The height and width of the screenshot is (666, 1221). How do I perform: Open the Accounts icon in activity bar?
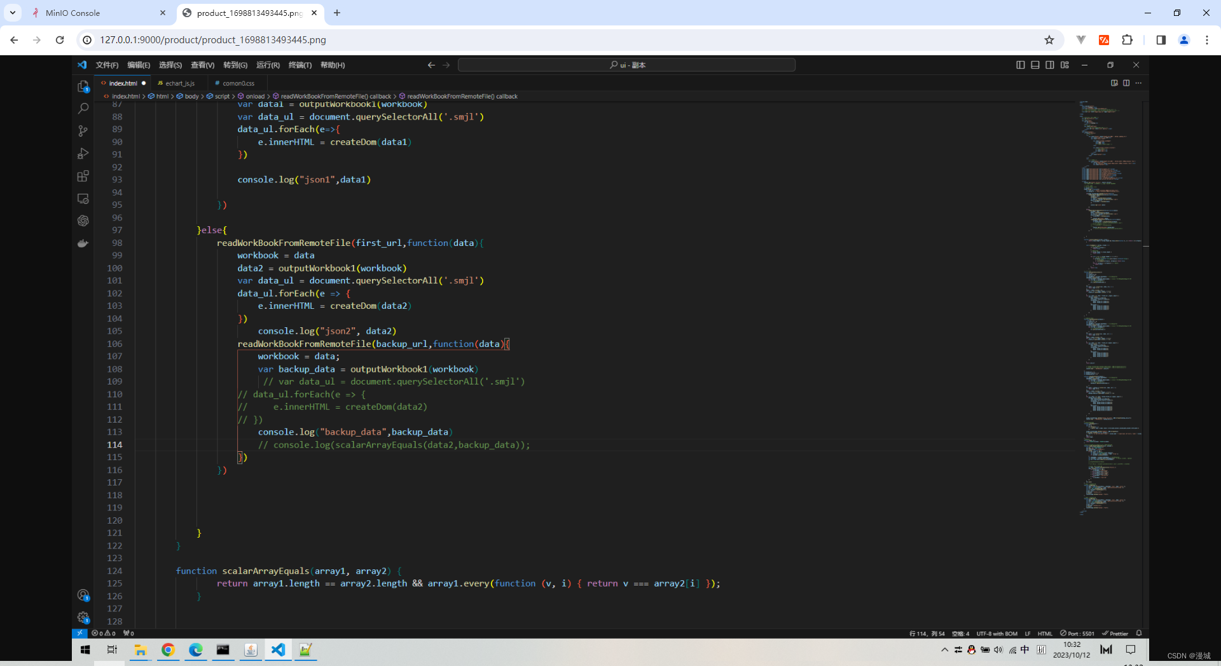(83, 595)
